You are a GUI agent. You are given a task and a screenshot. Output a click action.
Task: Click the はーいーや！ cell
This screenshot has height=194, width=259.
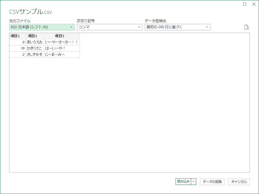pos(62,48)
